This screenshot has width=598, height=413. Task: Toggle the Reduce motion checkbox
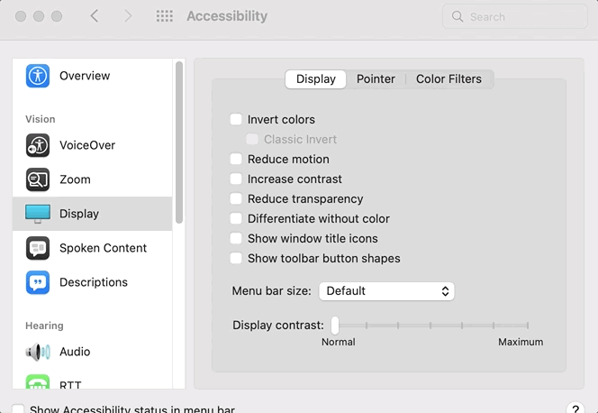coord(236,159)
